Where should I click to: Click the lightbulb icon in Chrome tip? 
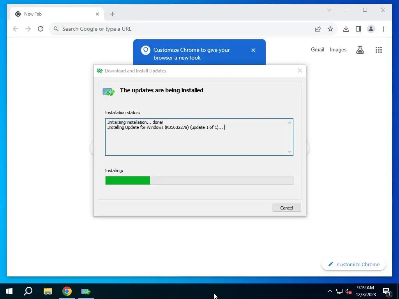click(146, 50)
